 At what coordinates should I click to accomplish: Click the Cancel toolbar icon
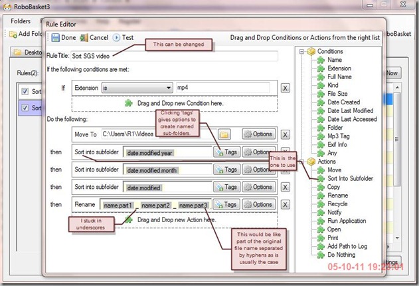click(84, 38)
